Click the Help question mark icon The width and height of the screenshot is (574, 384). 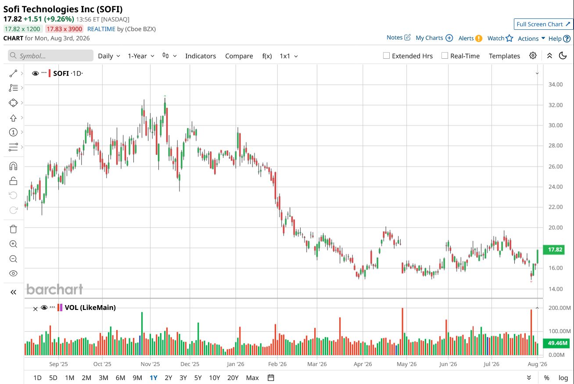[x=567, y=39]
